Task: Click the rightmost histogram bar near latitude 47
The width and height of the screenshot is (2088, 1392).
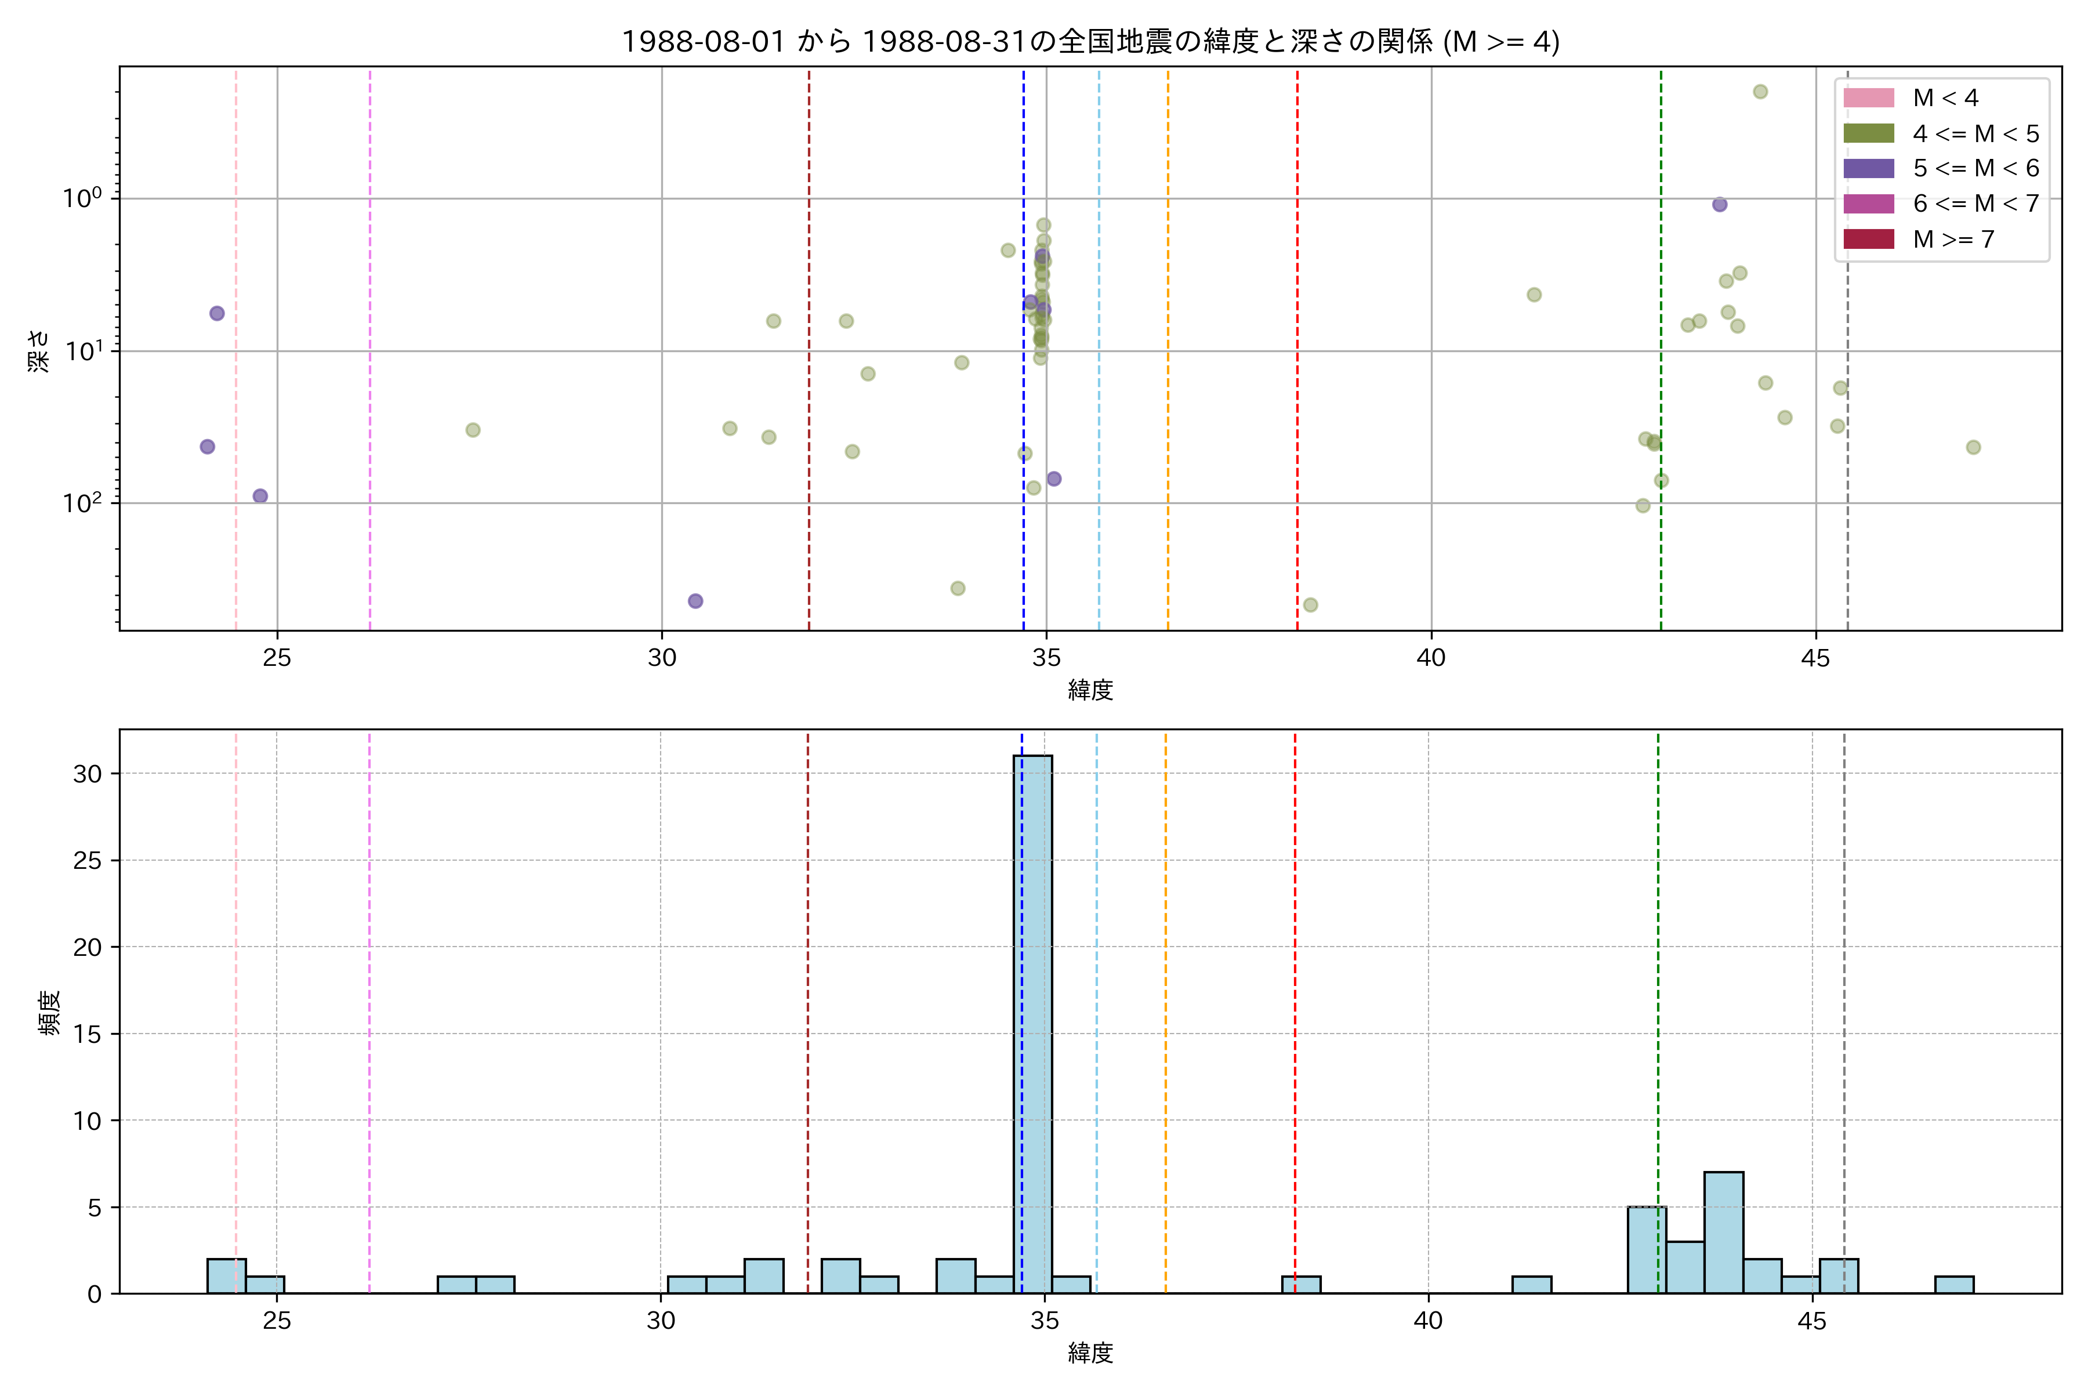Action: [1954, 1285]
